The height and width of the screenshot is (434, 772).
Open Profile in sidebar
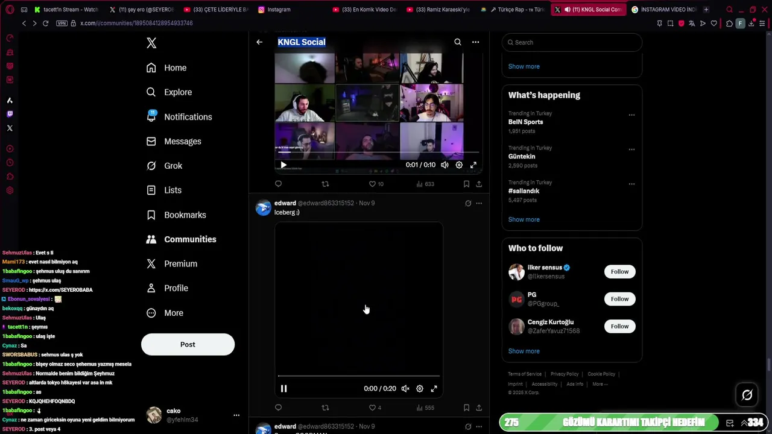coord(167,288)
